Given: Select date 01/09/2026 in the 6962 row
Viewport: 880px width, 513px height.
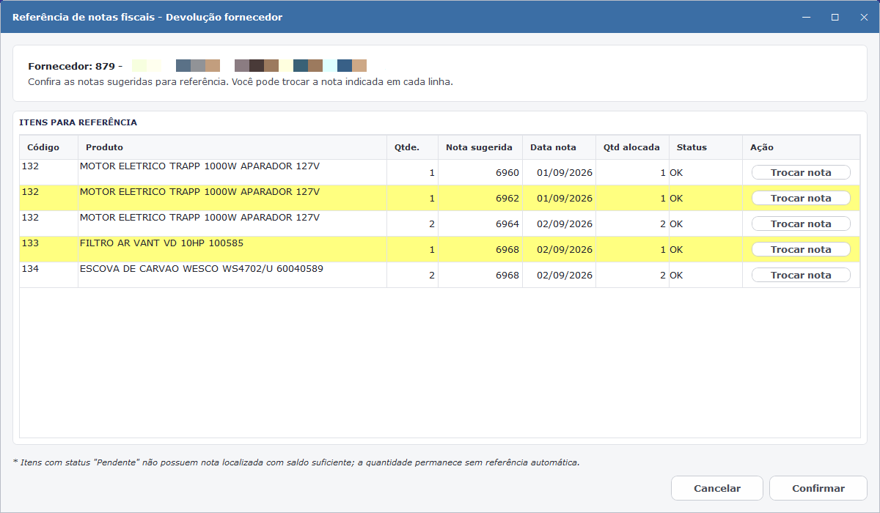Looking at the screenshot, I should [559, 199].
